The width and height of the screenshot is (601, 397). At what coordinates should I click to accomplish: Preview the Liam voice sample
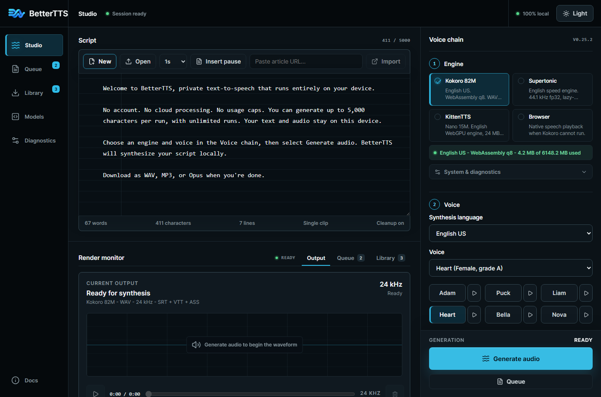point(586,293)
